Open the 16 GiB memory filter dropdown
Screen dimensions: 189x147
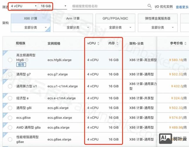[x=53, y=6]
